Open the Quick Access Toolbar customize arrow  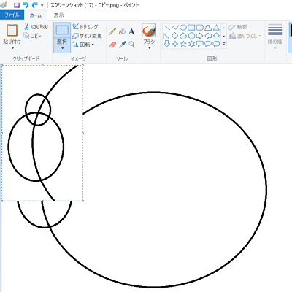(42, 6)
